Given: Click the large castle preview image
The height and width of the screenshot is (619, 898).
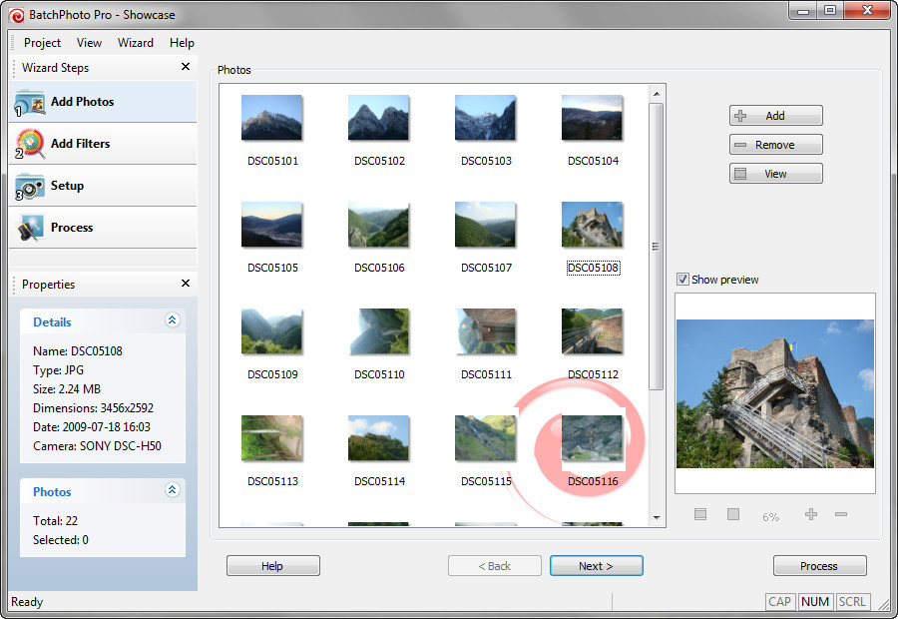Looking at the screenshot, I should pyautogui.click(x=775, y=393).
